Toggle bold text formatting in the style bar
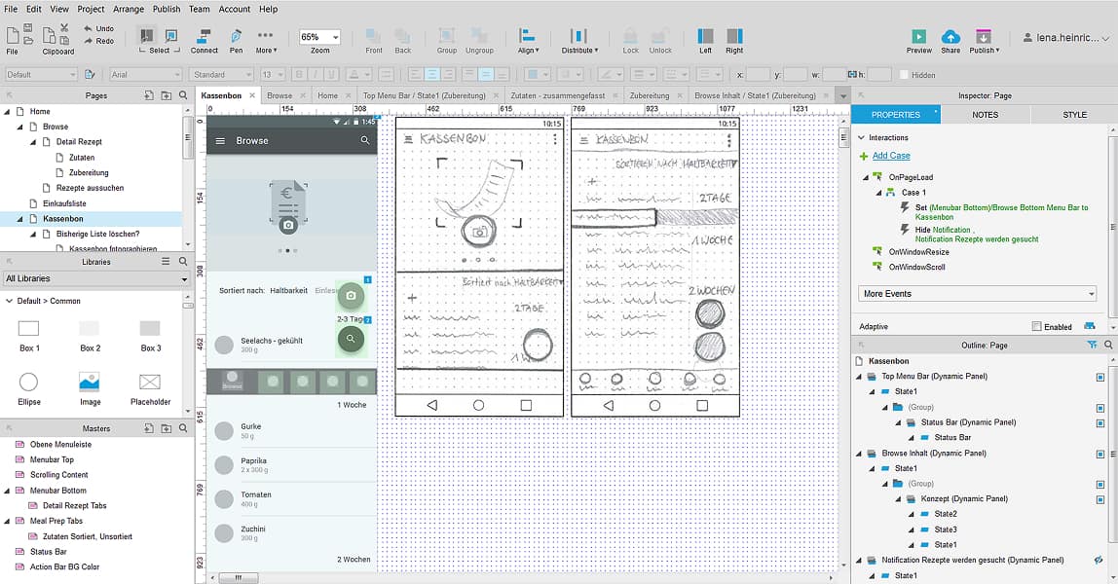Image resolution: width=1118 pixels, height=584 pixels. [x=297, y=74]
